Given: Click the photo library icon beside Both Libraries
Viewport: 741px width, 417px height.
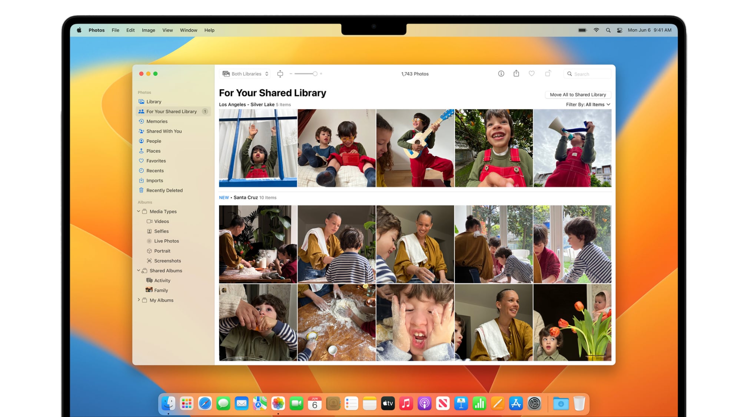Looking at the screenshot, I should coord(226,74).
